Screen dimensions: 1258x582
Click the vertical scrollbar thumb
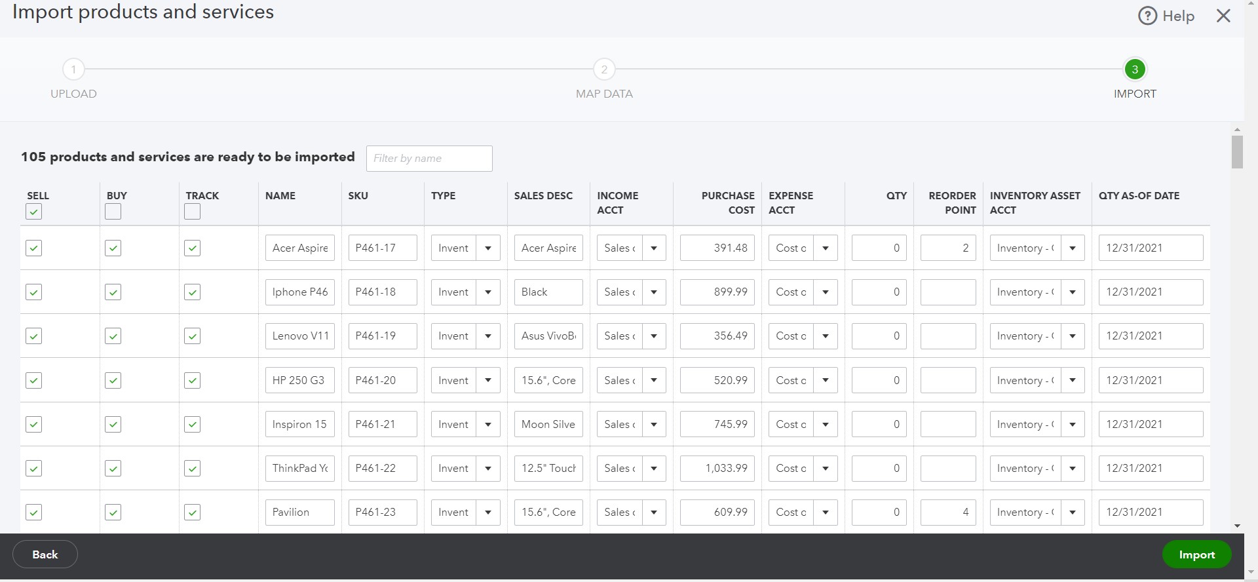[1237, 152]
